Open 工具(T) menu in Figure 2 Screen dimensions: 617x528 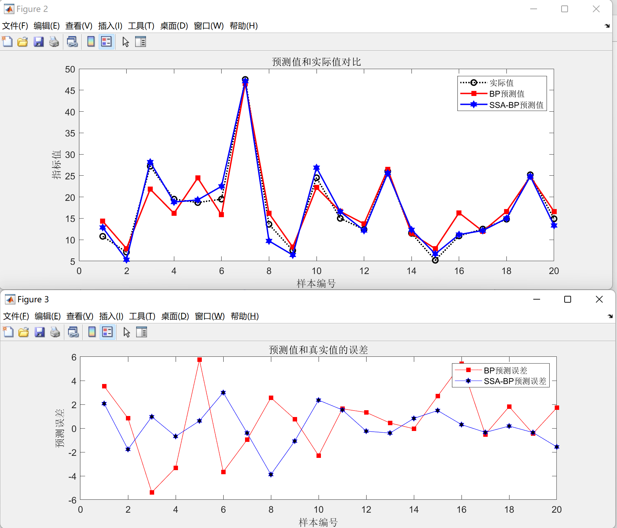point(141,26)
